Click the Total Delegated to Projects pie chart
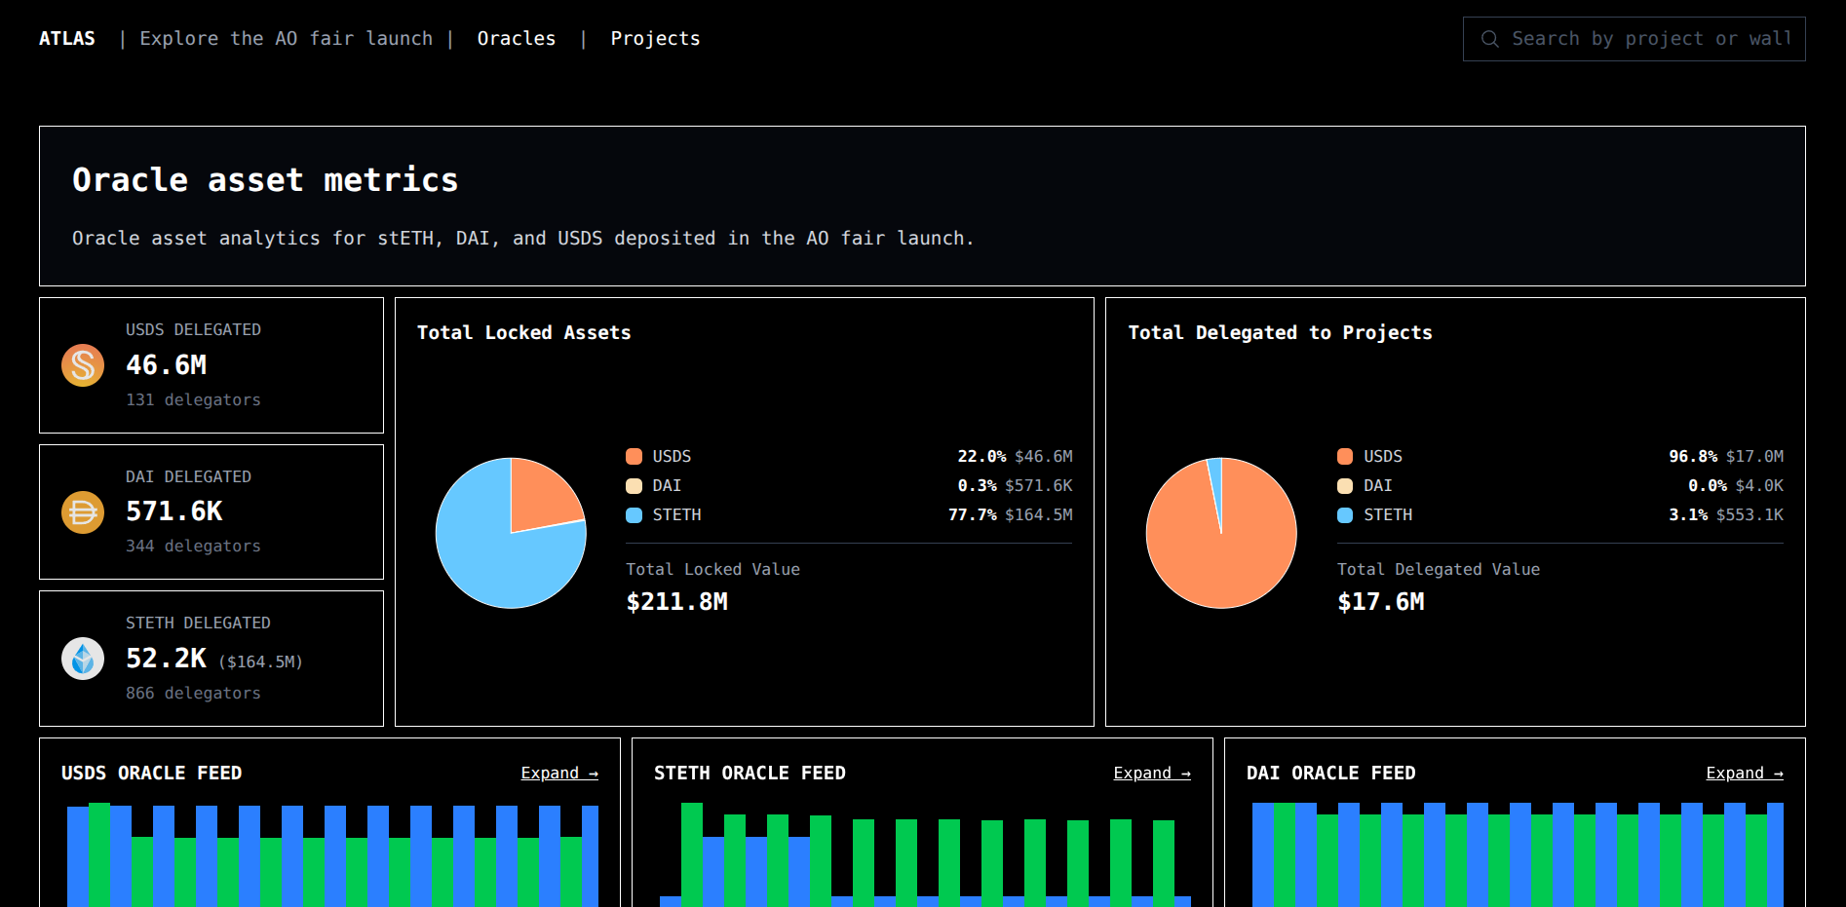This screenshot has width=1846, height=907. 1221,533
